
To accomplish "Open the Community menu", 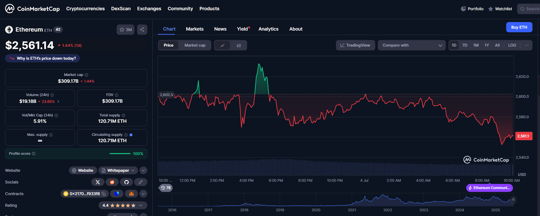I will click(x=180, y=9).
